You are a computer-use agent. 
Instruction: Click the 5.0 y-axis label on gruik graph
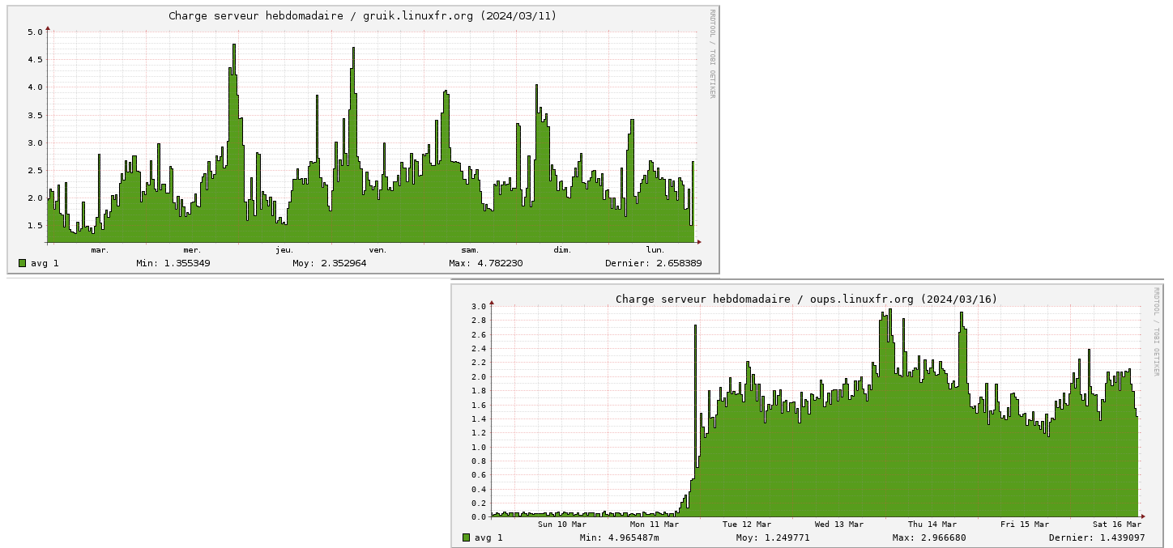click(35, 32)
